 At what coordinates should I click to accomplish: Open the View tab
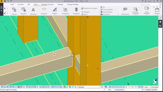coord(36,4)
